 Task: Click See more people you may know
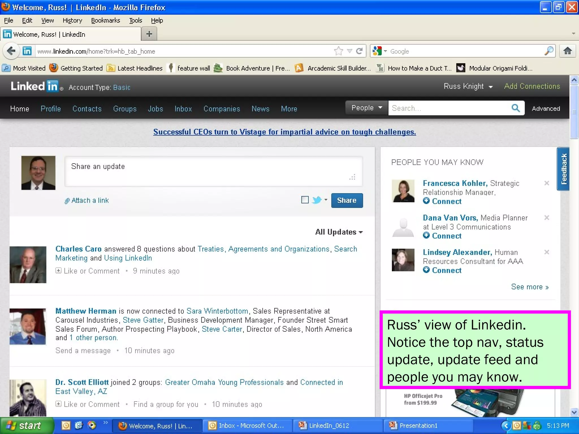tap(530, 287)
